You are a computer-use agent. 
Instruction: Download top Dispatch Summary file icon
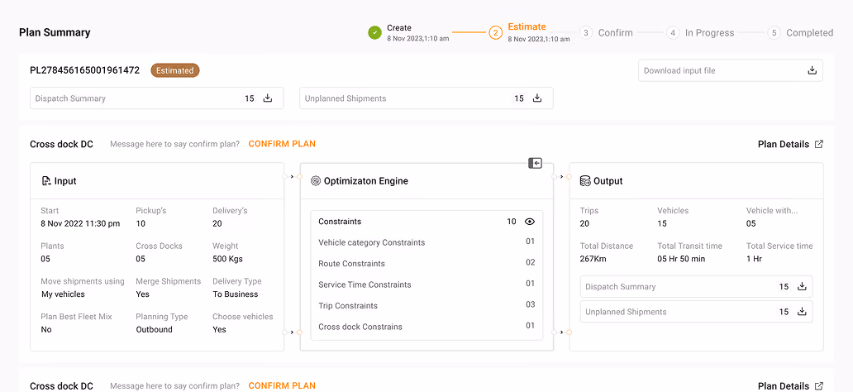tap(268, 98)
